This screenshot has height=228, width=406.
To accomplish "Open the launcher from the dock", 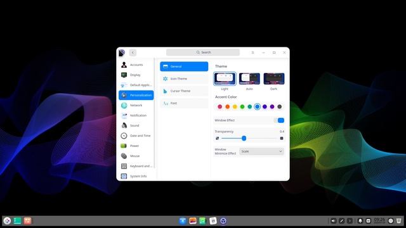I will tap(7, 221).
